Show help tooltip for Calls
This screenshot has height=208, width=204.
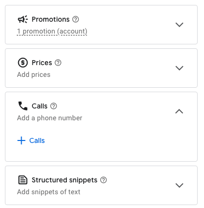[x=54, y=106]
